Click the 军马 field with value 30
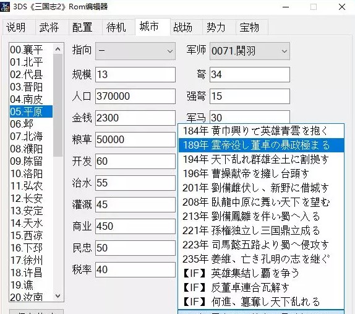 [x=250, y=117]
